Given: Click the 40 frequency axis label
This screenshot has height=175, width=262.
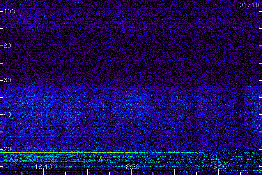Looking at the screenshot, I should click(x=7, y=115).
